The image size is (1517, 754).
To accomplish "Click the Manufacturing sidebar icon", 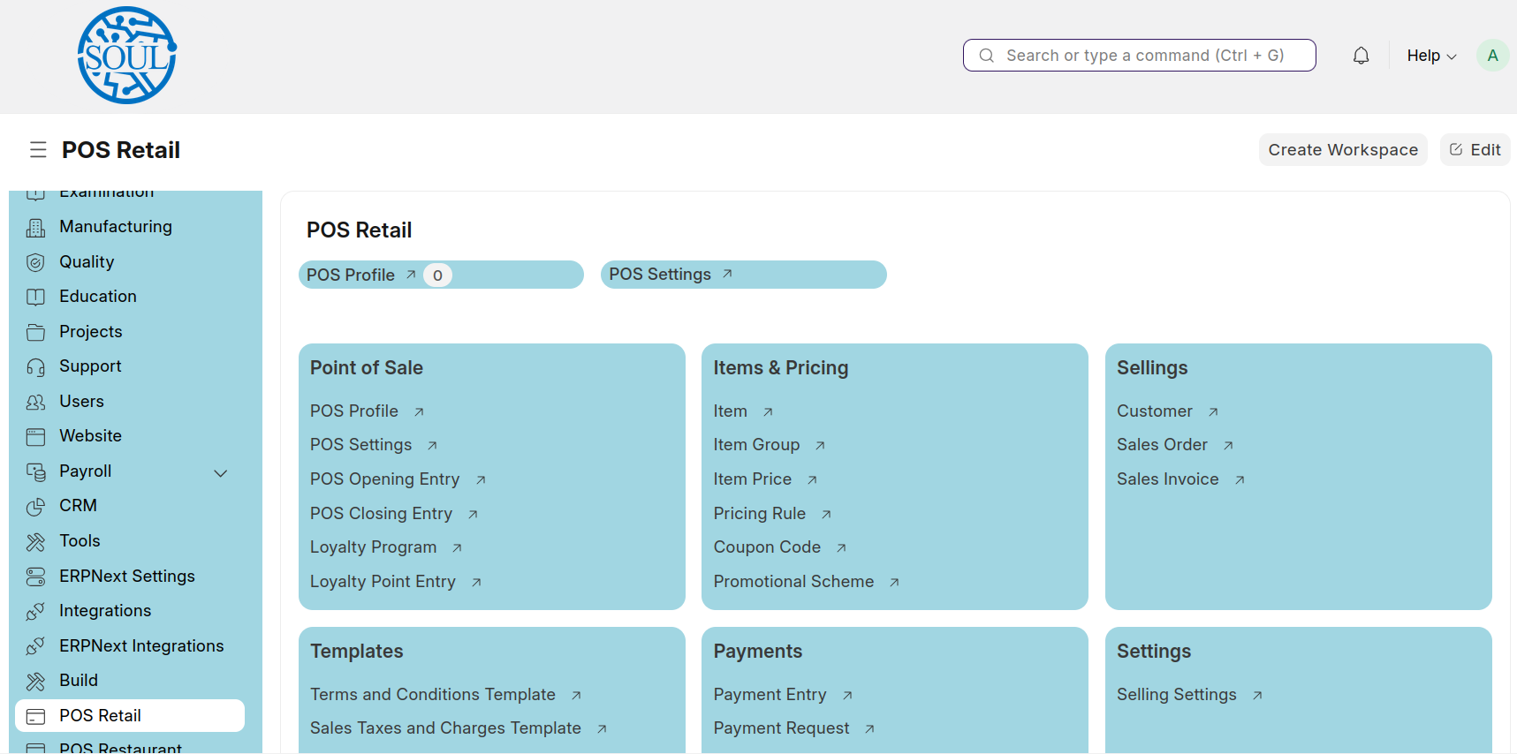I will click(35, 228).
